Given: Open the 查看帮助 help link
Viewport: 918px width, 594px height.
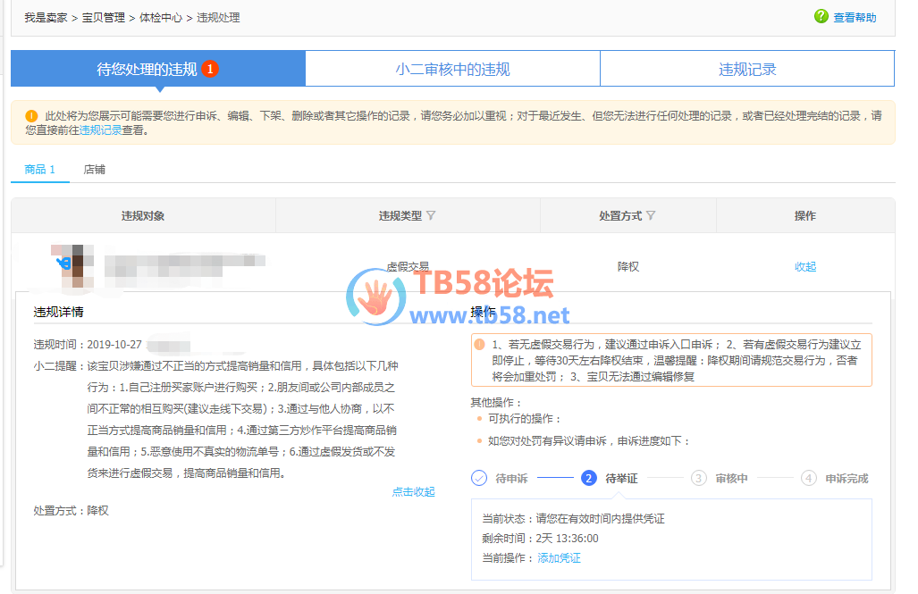Looking at the screenshot, I should coord(855,18).
